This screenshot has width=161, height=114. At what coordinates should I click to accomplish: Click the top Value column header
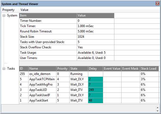coord(24,10)
